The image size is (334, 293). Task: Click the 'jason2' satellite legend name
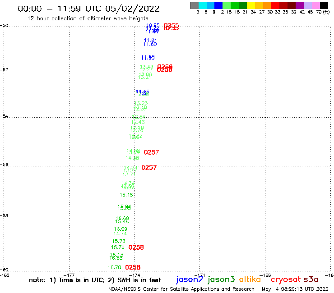coord(190,279)
